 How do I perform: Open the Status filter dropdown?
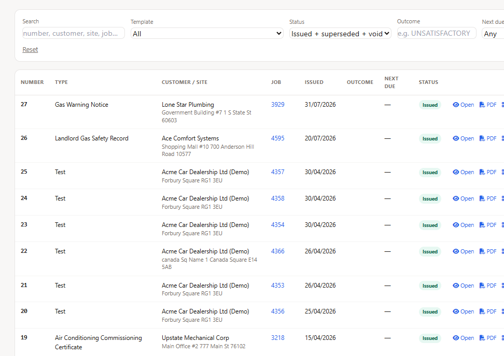tap(340, 33)
